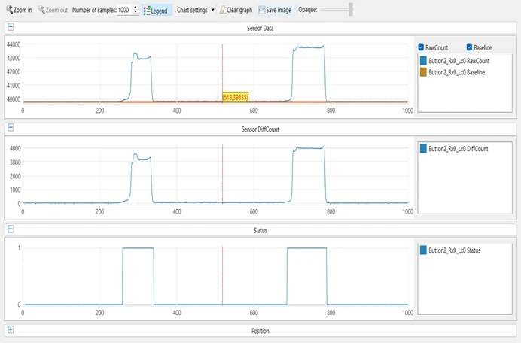The width and height of the screenshot is (521, 343).
Task: Click the 4000 axis label in Sensor DiffCount
Action: pos(15,148)
